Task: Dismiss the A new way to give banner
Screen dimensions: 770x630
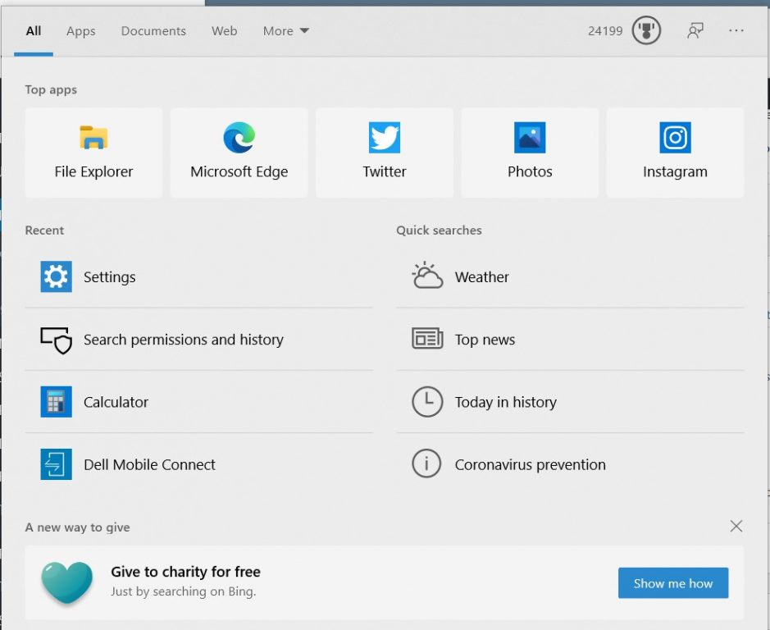Action: (736, 527)
